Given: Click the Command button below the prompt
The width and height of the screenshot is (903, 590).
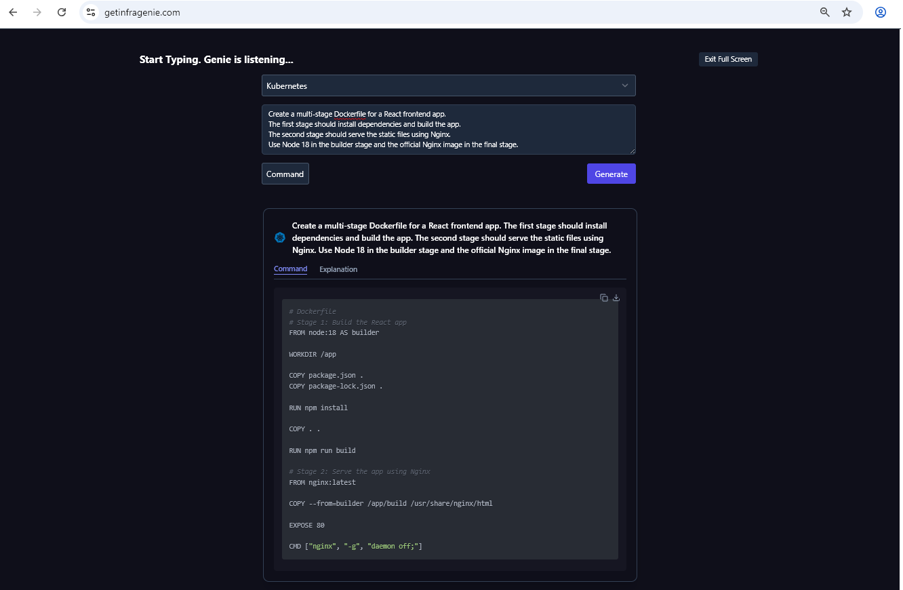Looking at the screenshot, I should [x=285, y=174].
